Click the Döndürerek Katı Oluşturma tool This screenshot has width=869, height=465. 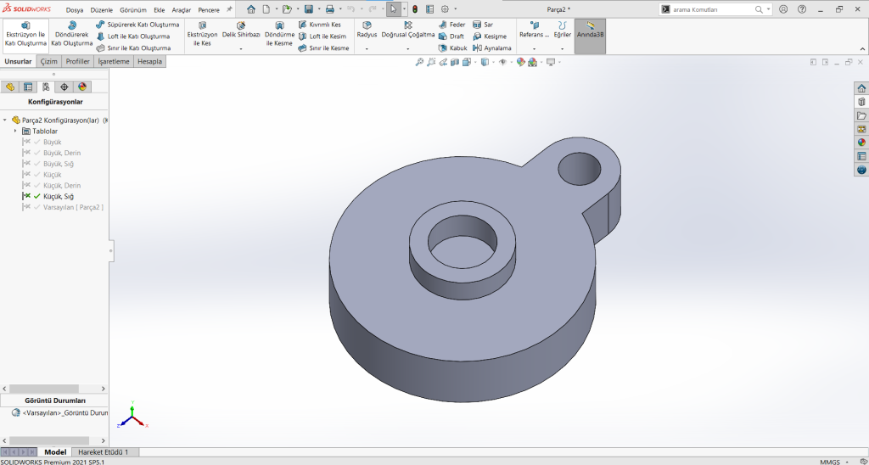[x=71, y=34]
